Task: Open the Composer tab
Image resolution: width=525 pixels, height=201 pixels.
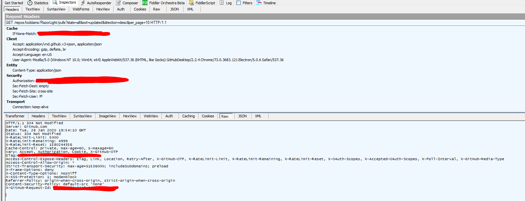Action: click(x=127, y=3)
